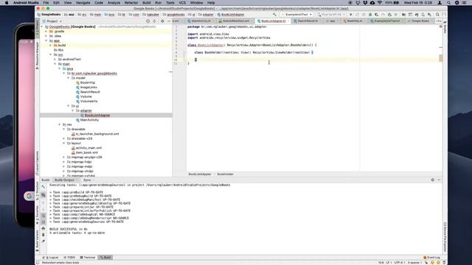Switch to BookHttp.kt editor tab

(x=354, y=21)
